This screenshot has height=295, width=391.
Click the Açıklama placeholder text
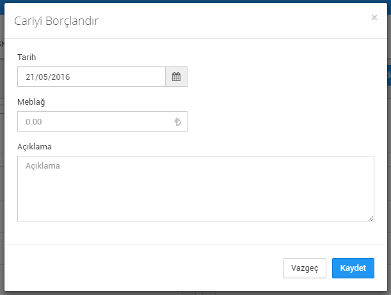[x=43, y=166]
